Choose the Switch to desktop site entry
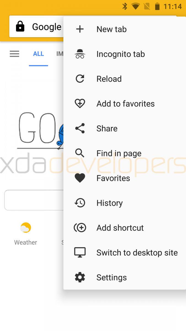Viewport: 186px width, 331px height. [x=125, y=253]
